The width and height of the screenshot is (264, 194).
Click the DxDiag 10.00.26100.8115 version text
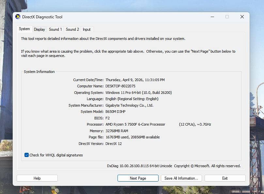coord(139,166)
